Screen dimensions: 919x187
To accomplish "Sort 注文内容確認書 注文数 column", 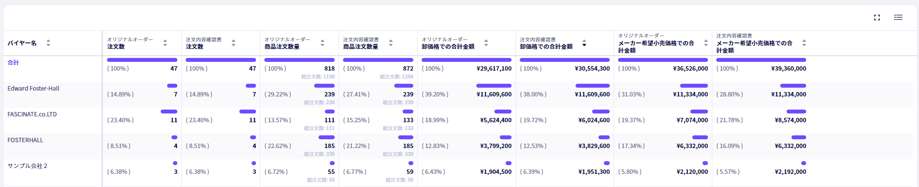I will click(x=234, y=43).
